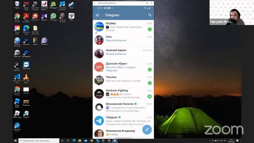Open the chat with Ютубер
The width and height of the screenshot is (254, 143).
pos(123,27)
